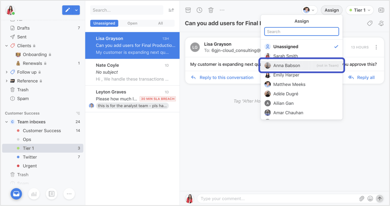Open message options vertical dots
390x206 pixels.
[x=376, y=47]
